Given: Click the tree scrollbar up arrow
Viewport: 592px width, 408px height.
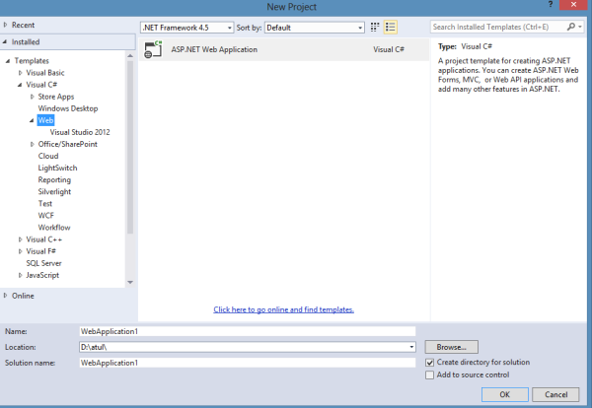Looking at the screenshot, I should point(130,56).
